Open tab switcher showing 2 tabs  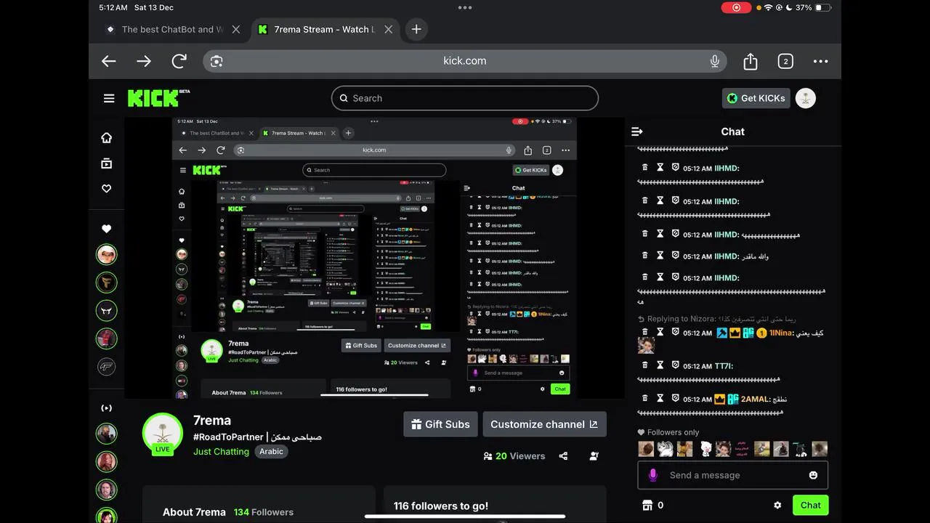click(x=785, y=61)
